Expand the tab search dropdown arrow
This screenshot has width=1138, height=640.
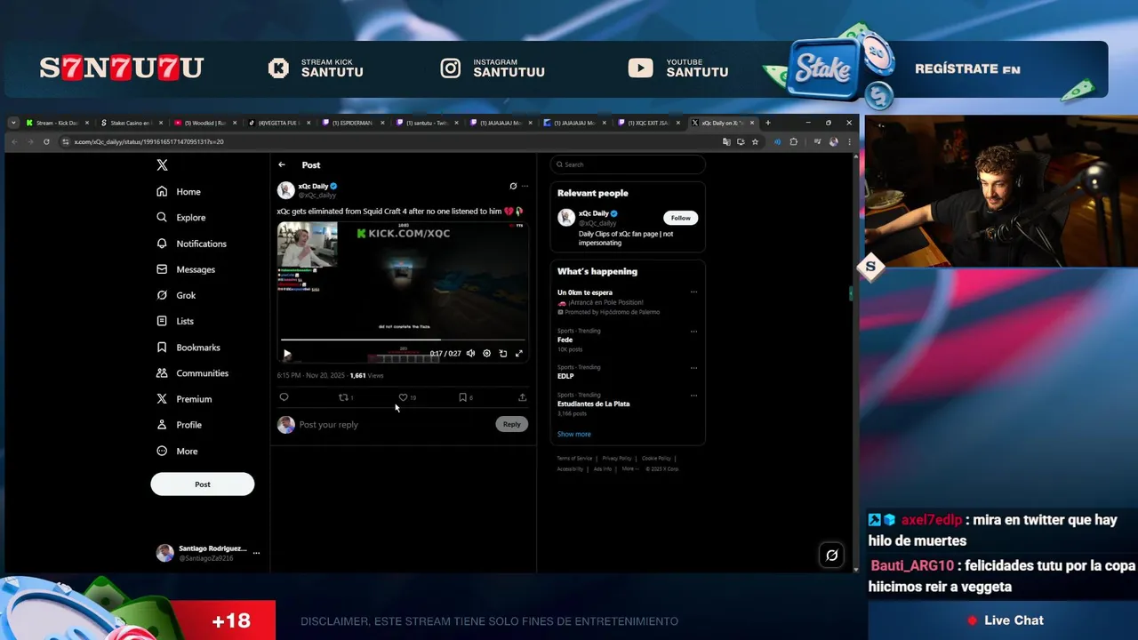click(x=13, y=123)
